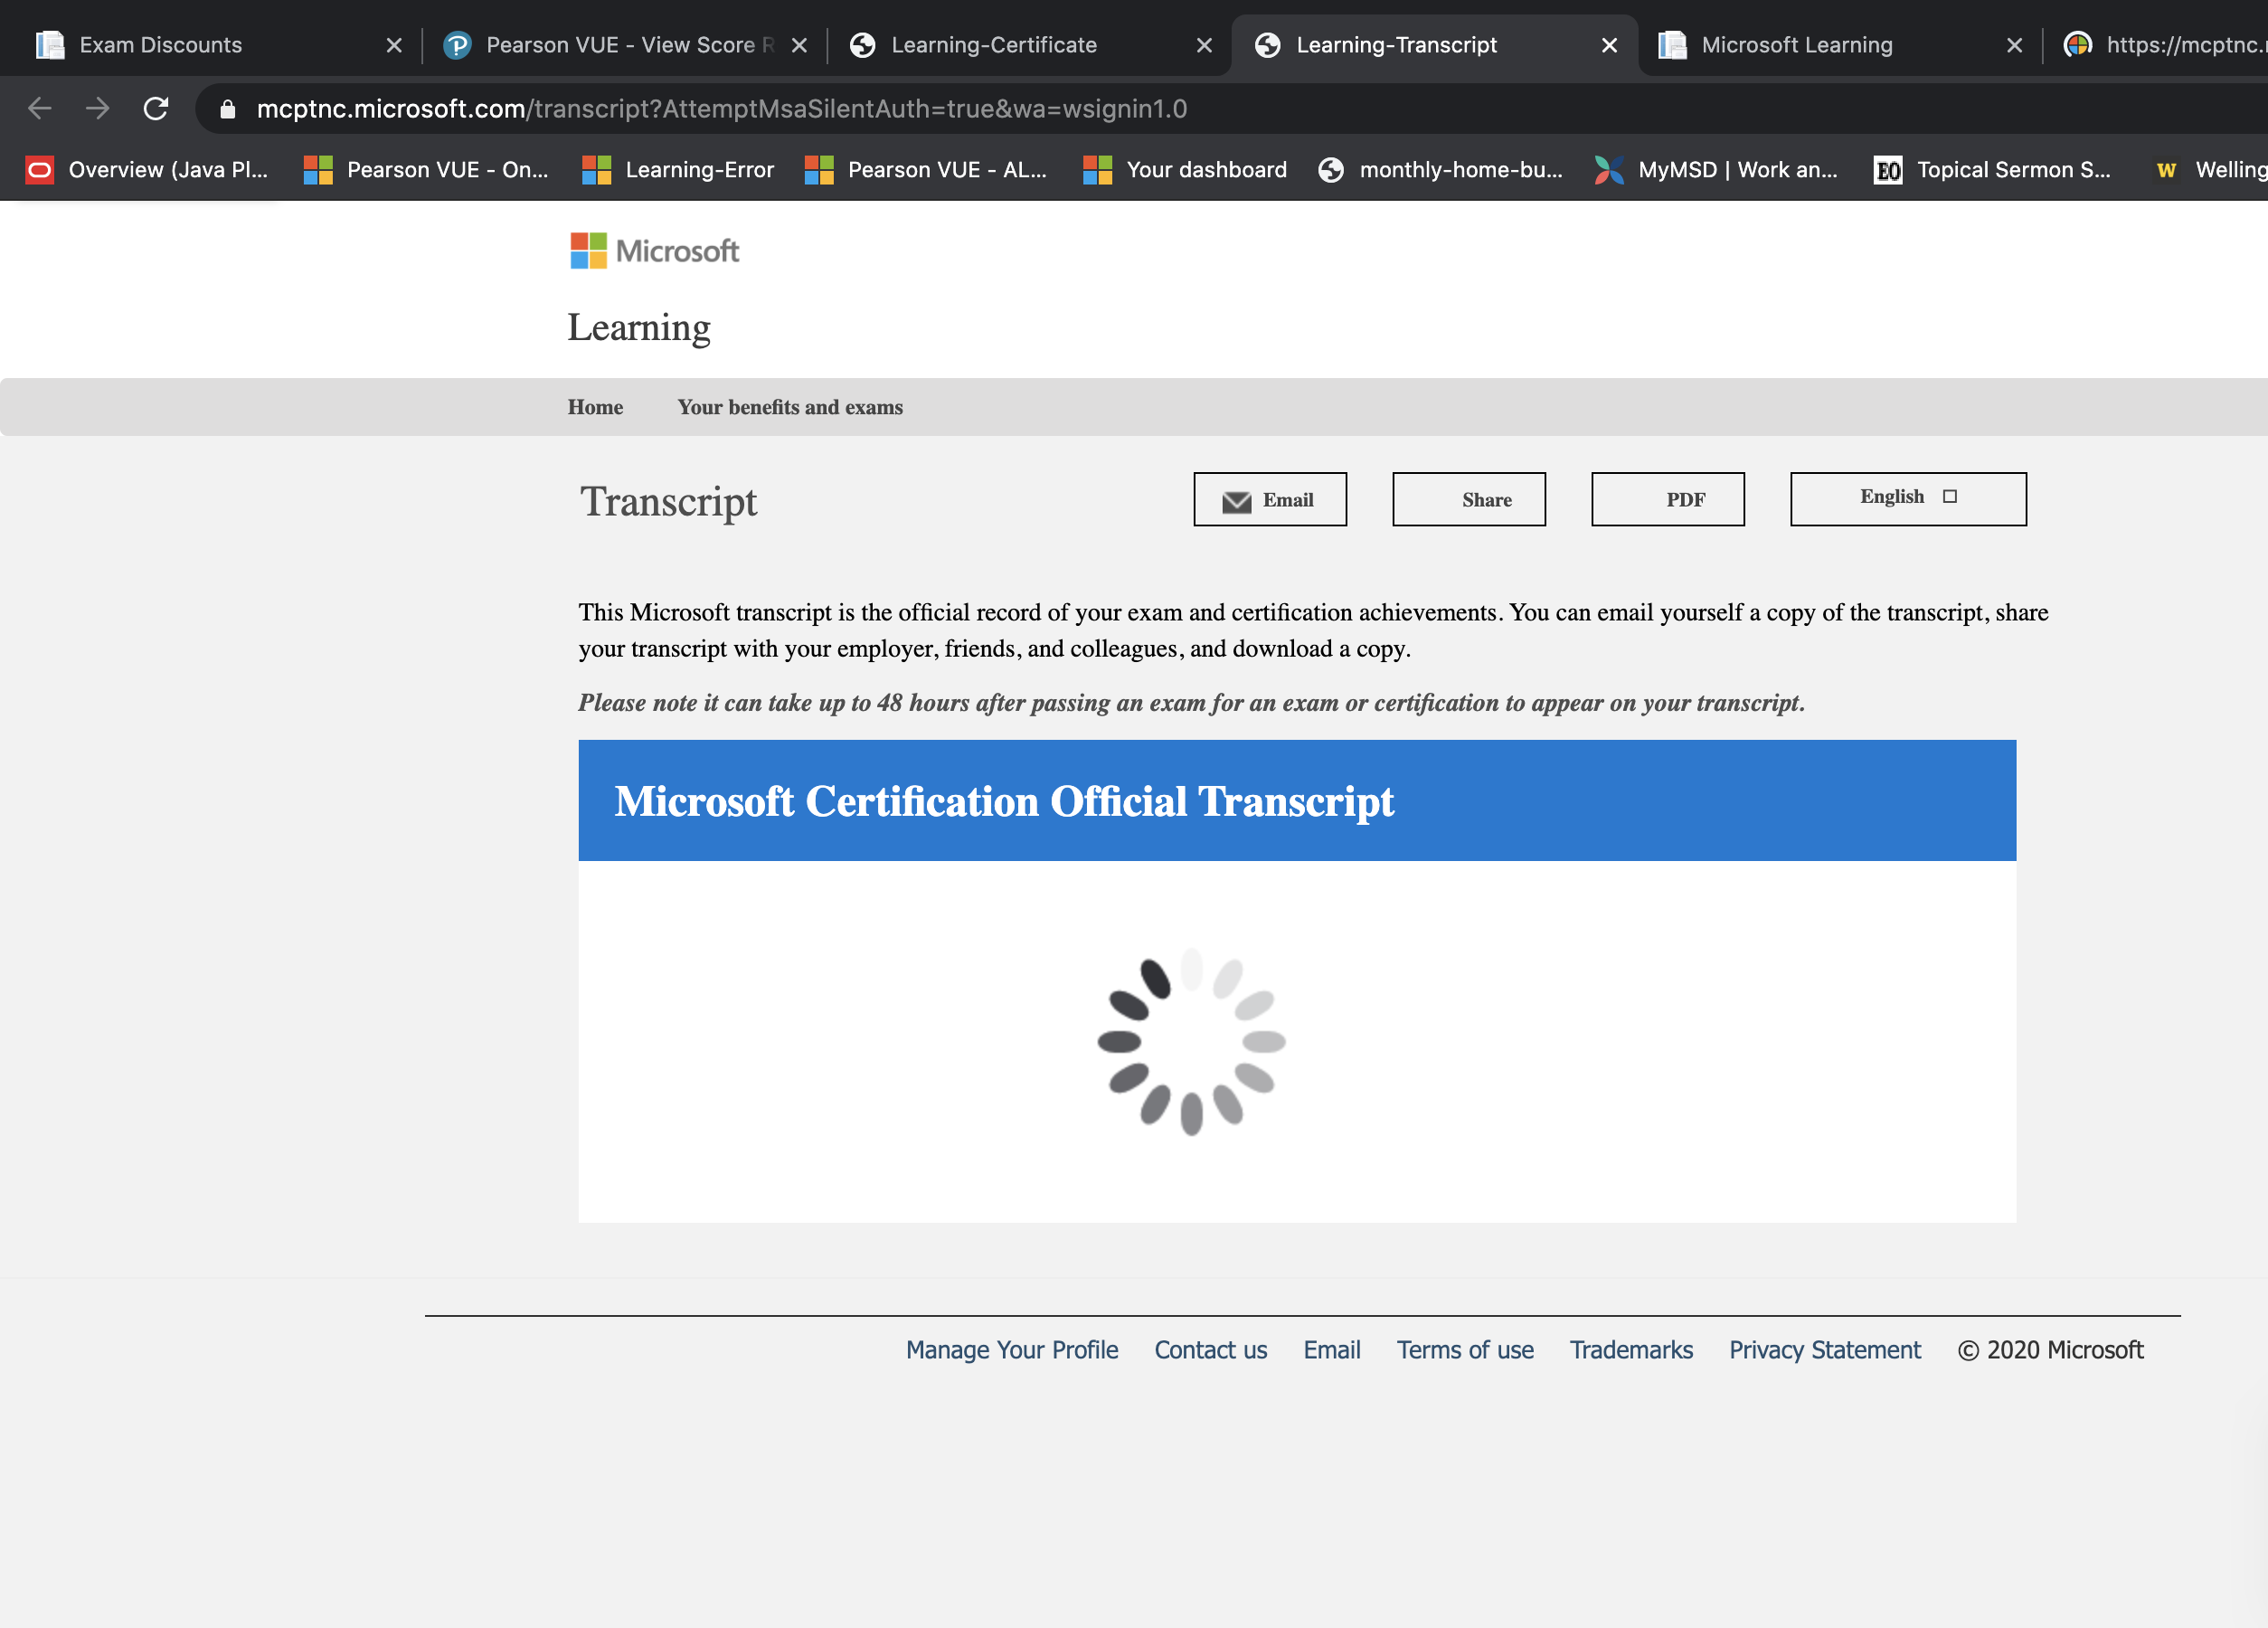Open Privacy Statement footer link
This screenshot has height=1628, width=2268.
[x=1825, y=1350]
